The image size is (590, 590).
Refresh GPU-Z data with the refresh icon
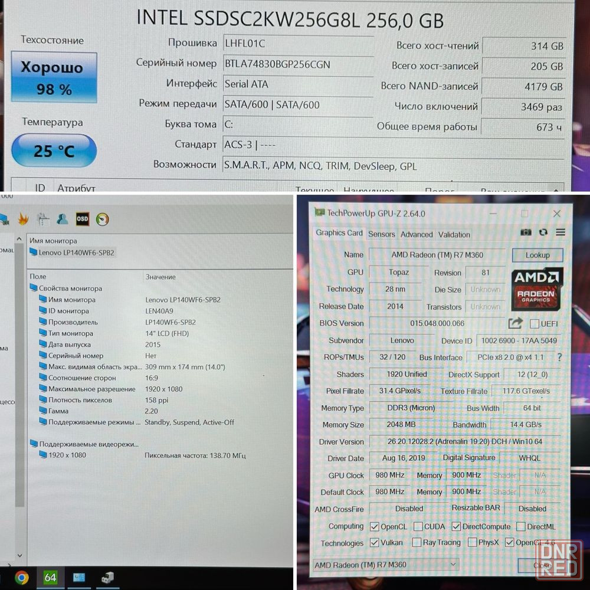pos(543,232)
